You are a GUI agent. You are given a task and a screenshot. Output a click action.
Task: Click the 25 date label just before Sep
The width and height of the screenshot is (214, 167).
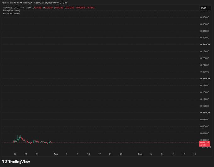pos(121,154)
